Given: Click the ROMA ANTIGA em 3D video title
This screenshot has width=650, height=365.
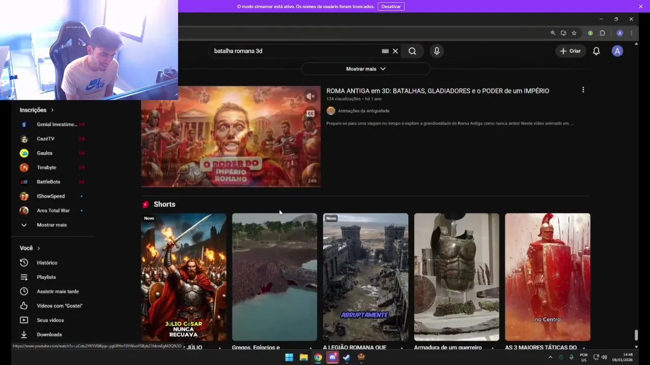Looking at the screenshot, I should coord(438,91).
